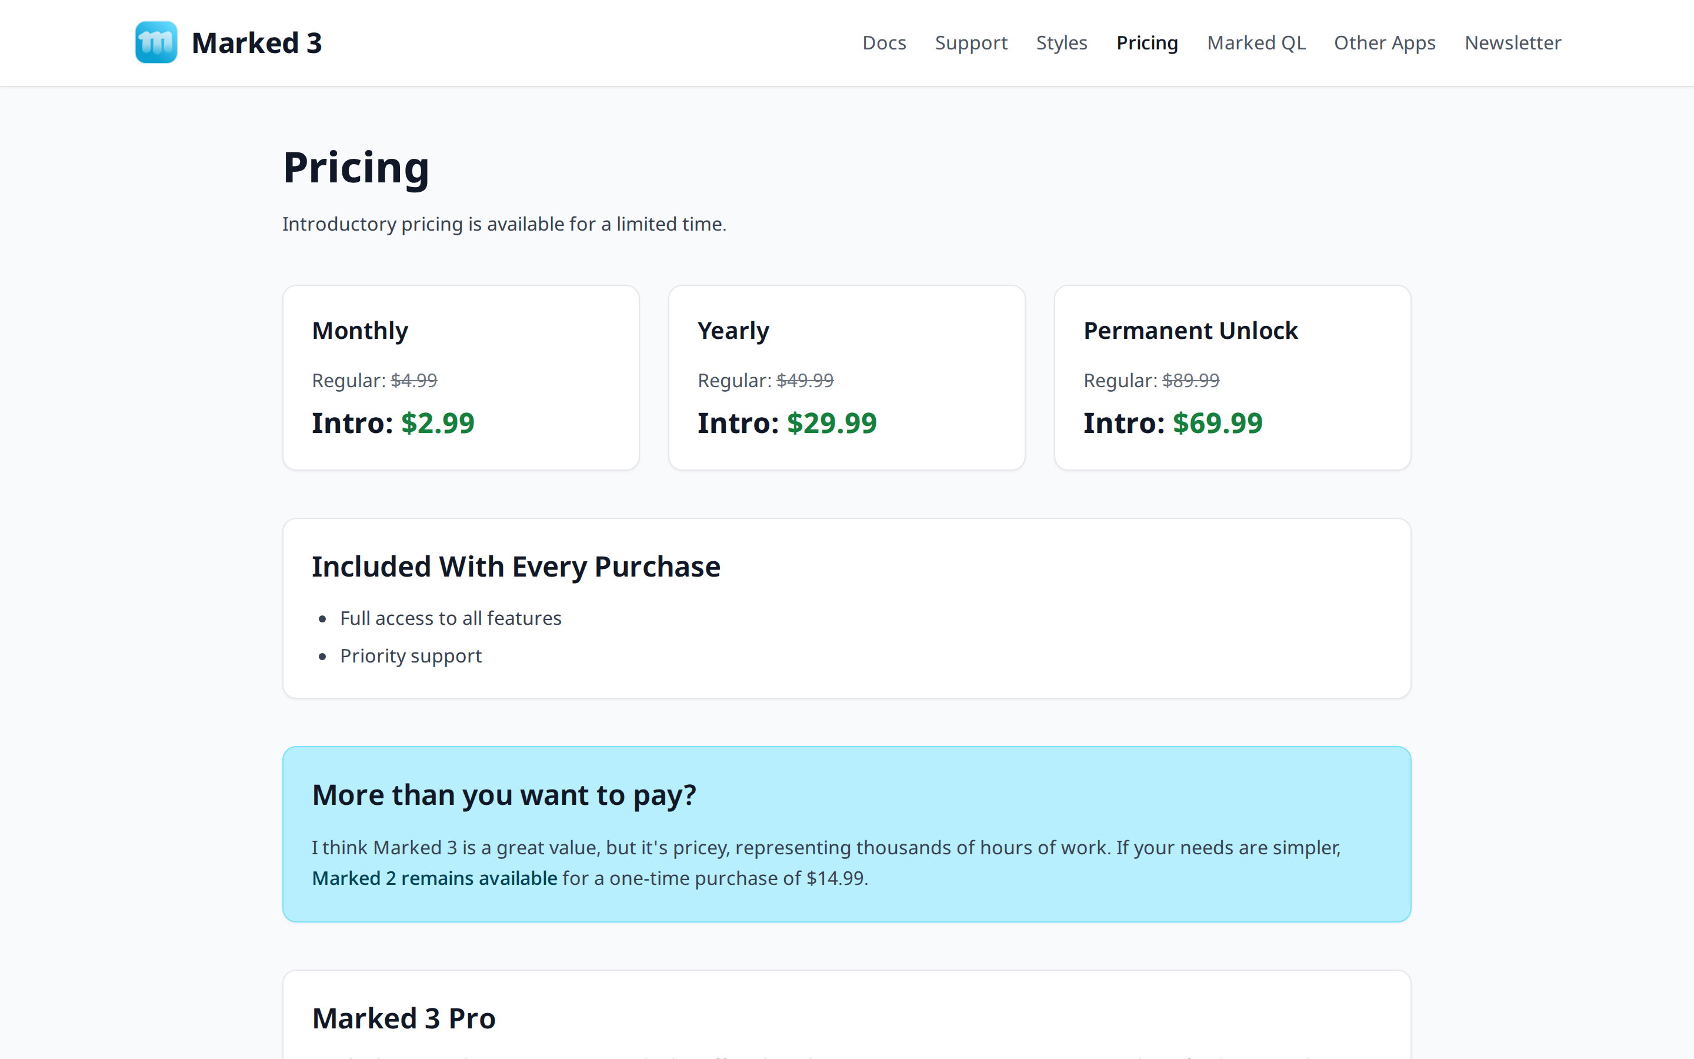Open Marked QL in navigation
Image resolution: width=1694 pixels, height=1059 pixels.
[x=1256, y=43]
